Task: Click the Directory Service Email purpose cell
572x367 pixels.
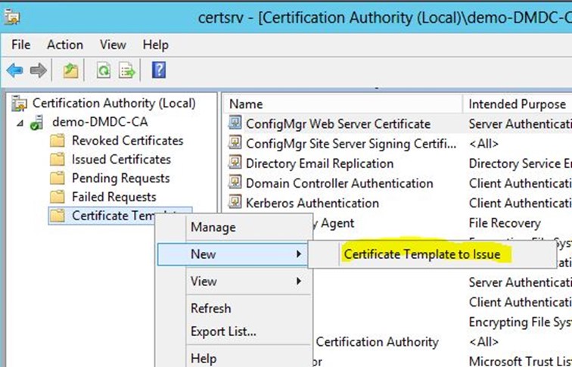Action: (x=521, y=163)
